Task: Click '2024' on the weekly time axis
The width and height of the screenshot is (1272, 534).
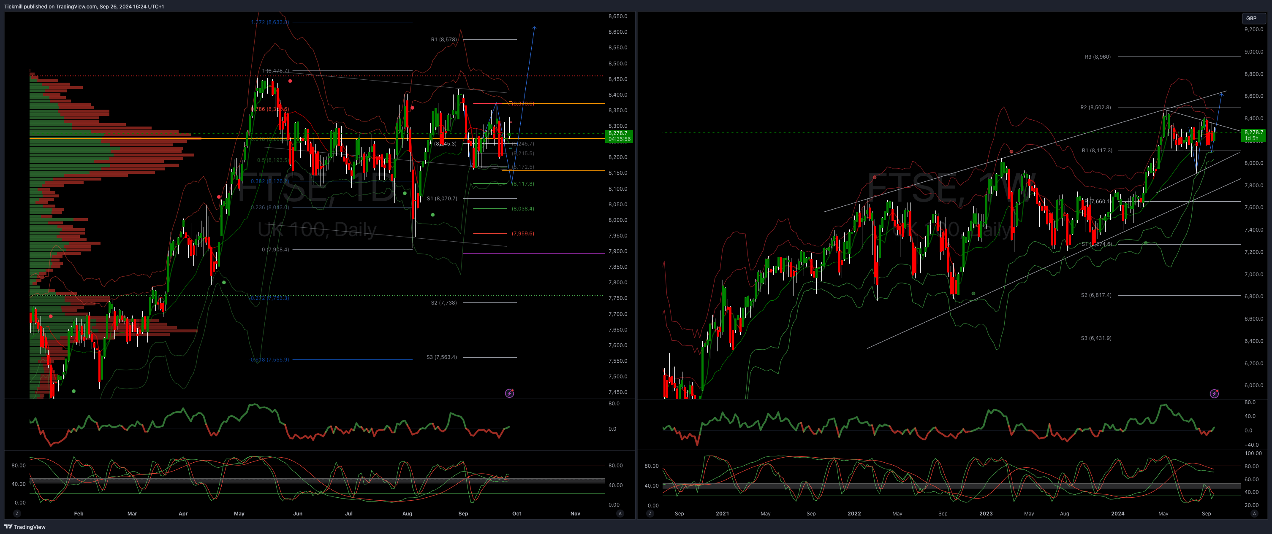Action: coord(1118,513)
